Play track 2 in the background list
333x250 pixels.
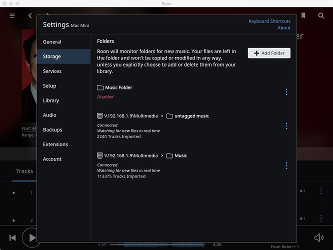(x=14, y=220)
